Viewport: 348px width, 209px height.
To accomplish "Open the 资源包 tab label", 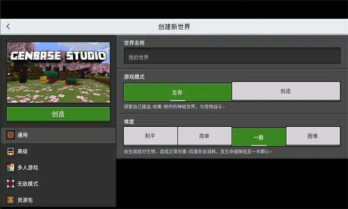I will (25, 200).
